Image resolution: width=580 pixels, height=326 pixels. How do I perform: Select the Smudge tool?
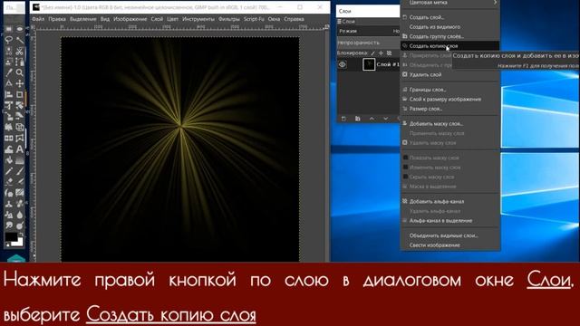(9, 225)
